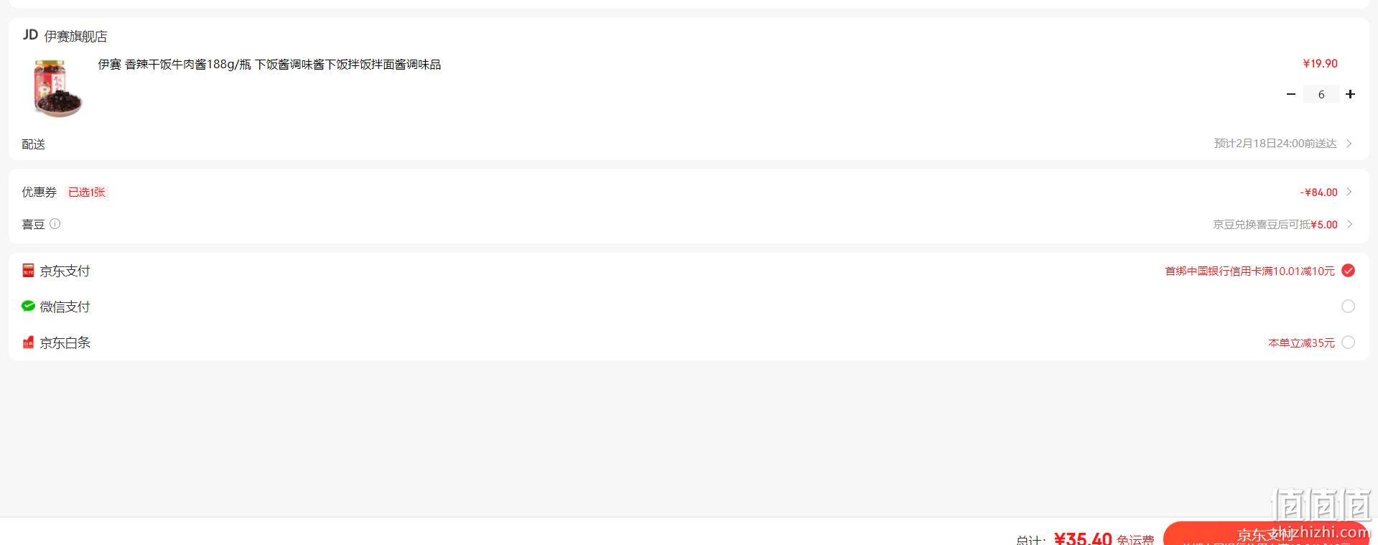Click the 本单立减35元 promotion label
The height and width of the screenshot is (545, 1378).
click(x=1301, y=343)
